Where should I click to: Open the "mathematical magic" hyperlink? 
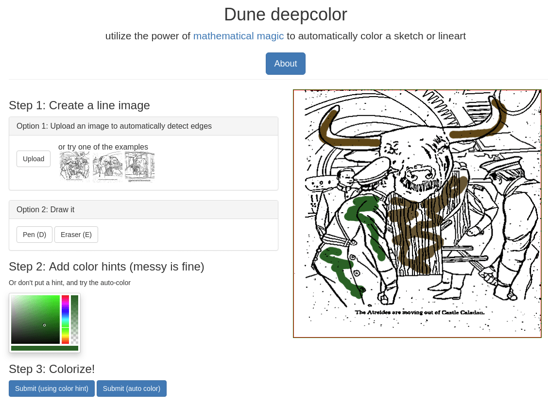(x=239, y=35)
